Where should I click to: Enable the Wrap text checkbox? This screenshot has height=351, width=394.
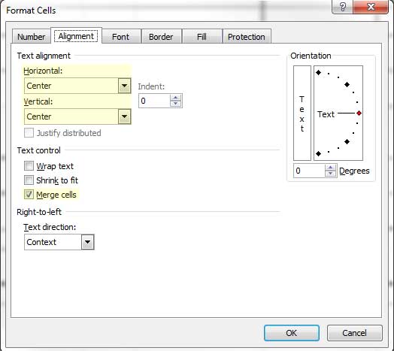pyautogui.click(x=29, y=166)
